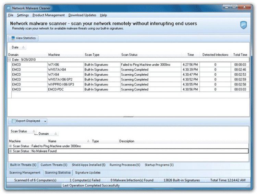Open the Download Updates menu
257x194 pixels.
[x=82, y=15]
